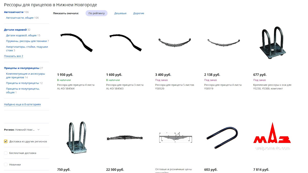308x173 pixels.
Task: Tick the 'Новинки' checkbox
Action: pos(6,165)
